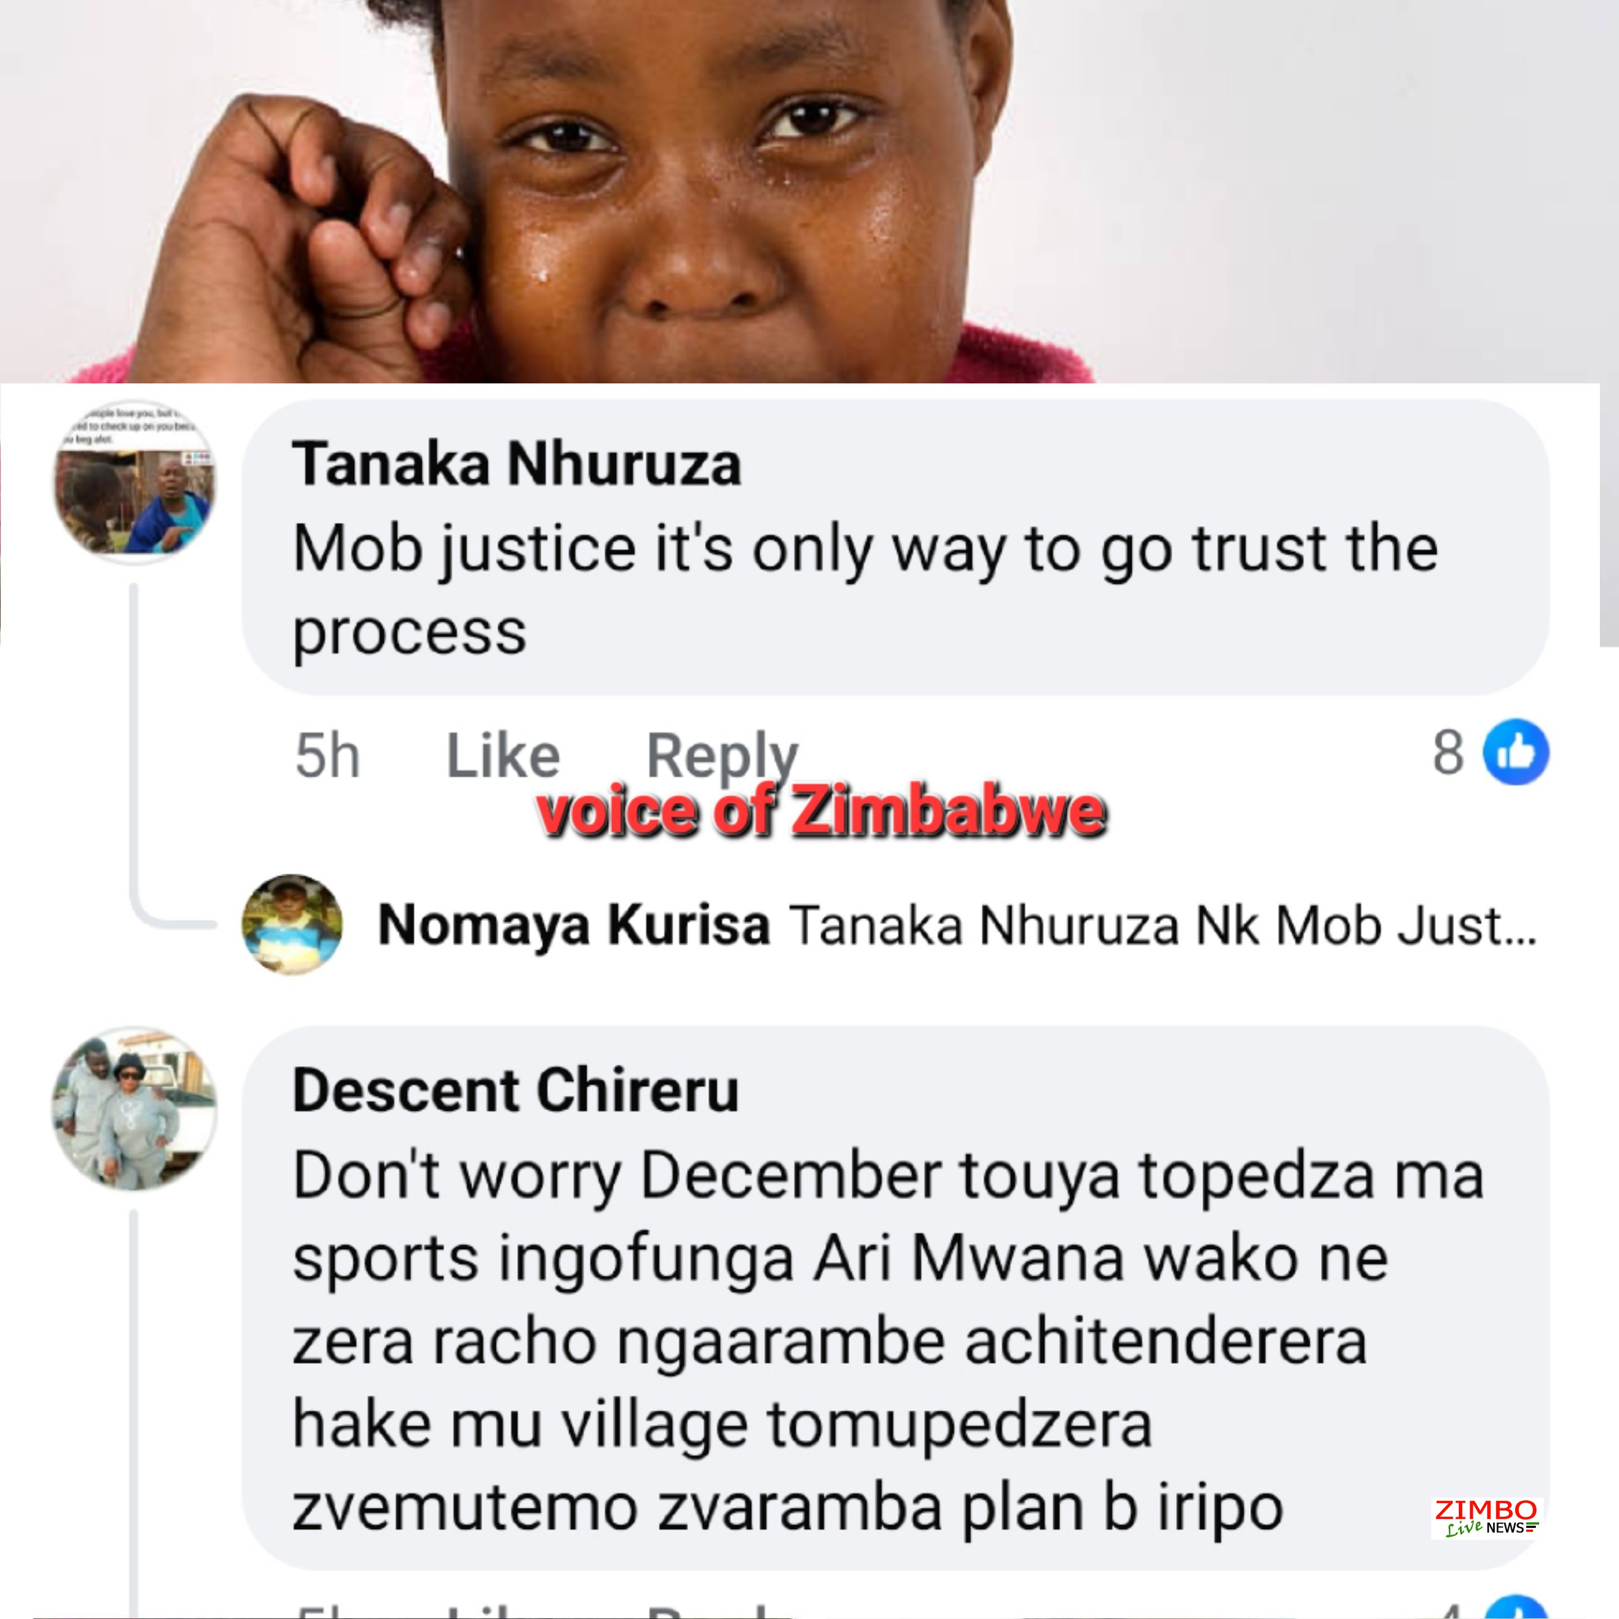Click the Zimbo Live News logo
This screenshot has height=1619, width=1619.
(1486, 1517)
